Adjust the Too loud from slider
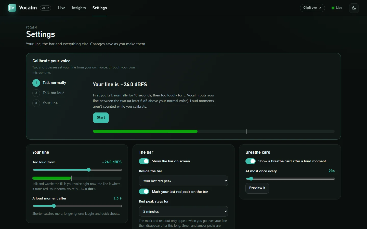Image resolution: width=367 pixels, height=229 pixels. [77, 170]
